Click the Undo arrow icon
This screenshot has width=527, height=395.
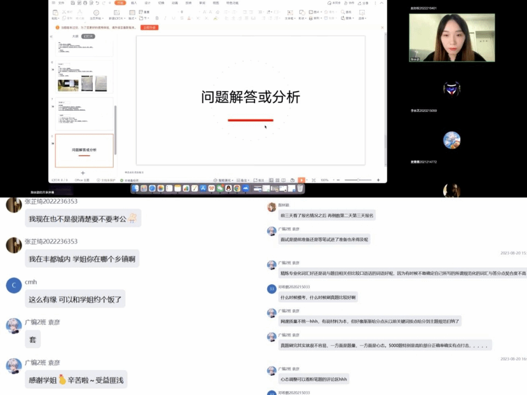(x=97, y=3)
